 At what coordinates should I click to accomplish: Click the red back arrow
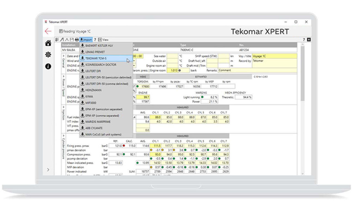(x=48, y=31)
